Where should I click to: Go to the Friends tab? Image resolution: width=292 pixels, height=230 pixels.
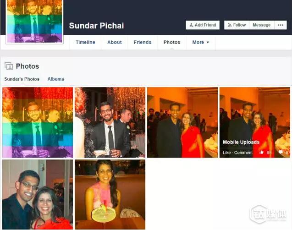(x=143, y=42)
